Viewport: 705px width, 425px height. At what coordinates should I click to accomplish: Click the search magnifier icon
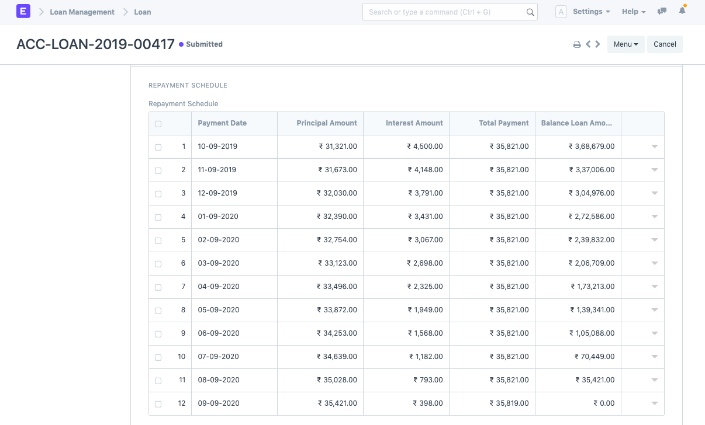click(530, 12)
